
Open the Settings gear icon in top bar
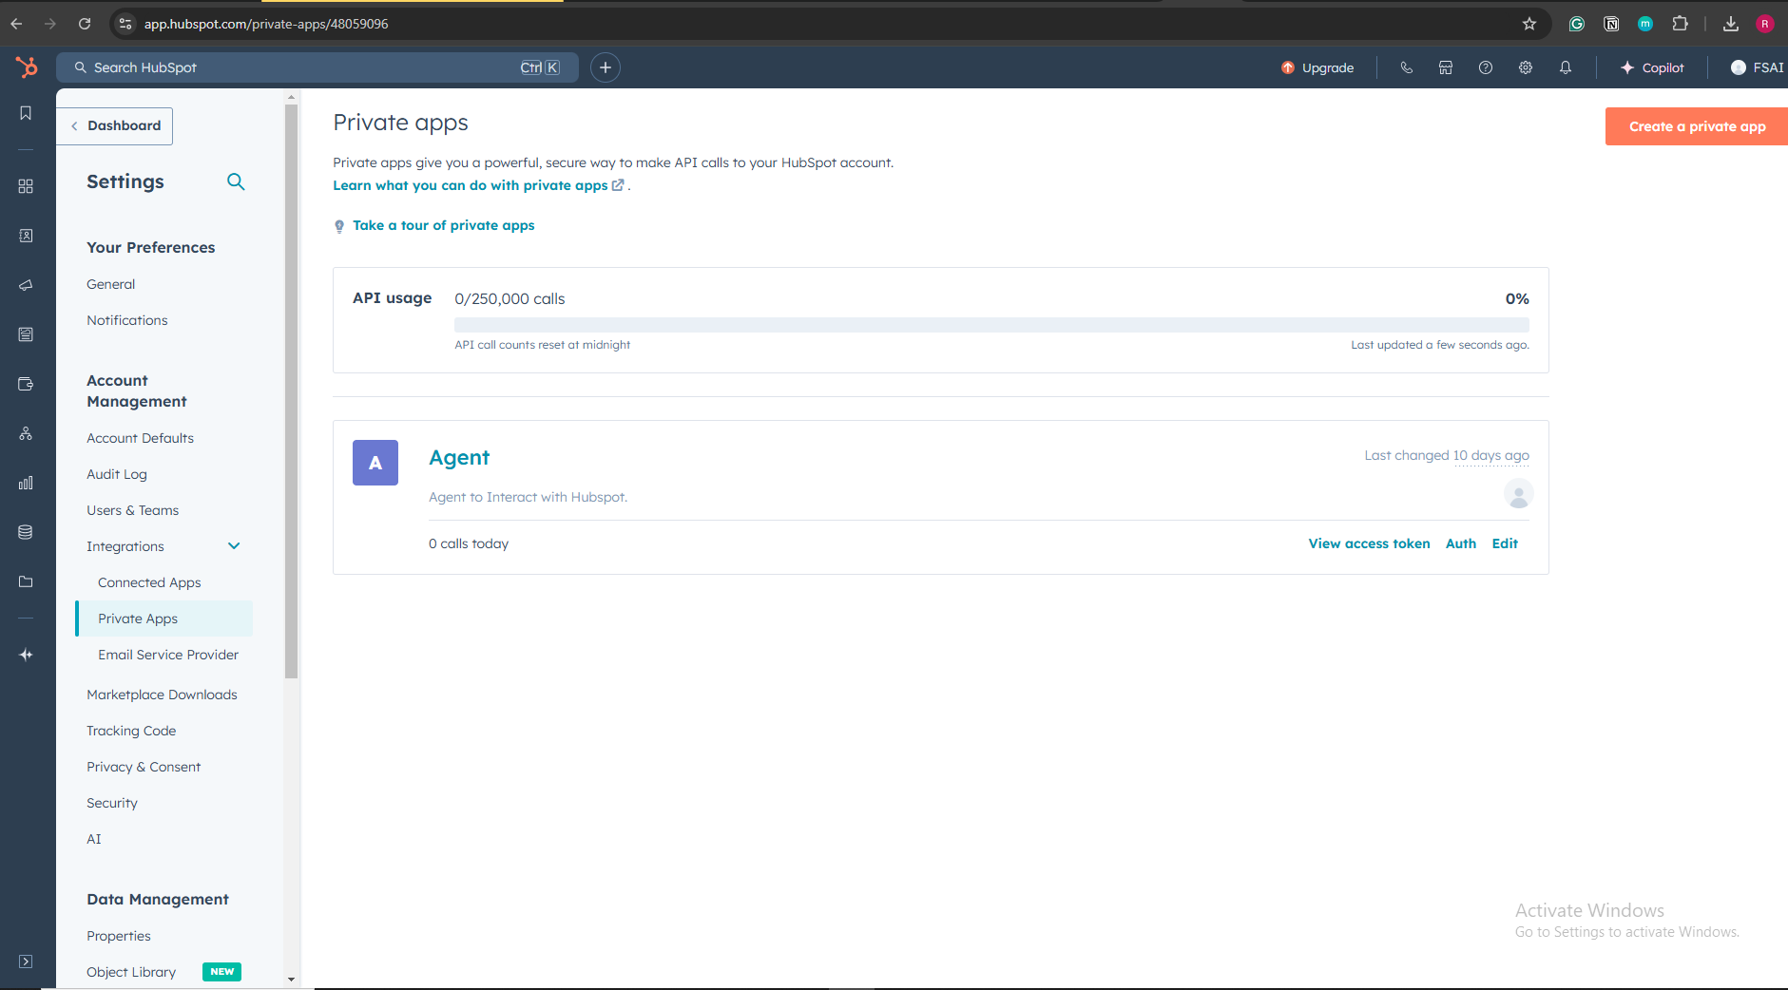pos(1526,67)
